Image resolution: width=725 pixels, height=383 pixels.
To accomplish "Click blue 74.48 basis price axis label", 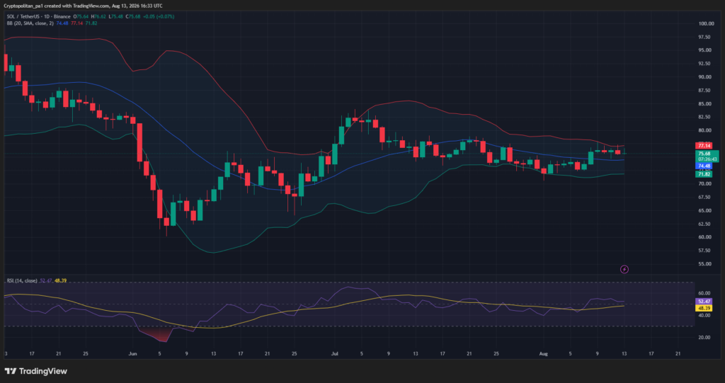I will (704, 166).
